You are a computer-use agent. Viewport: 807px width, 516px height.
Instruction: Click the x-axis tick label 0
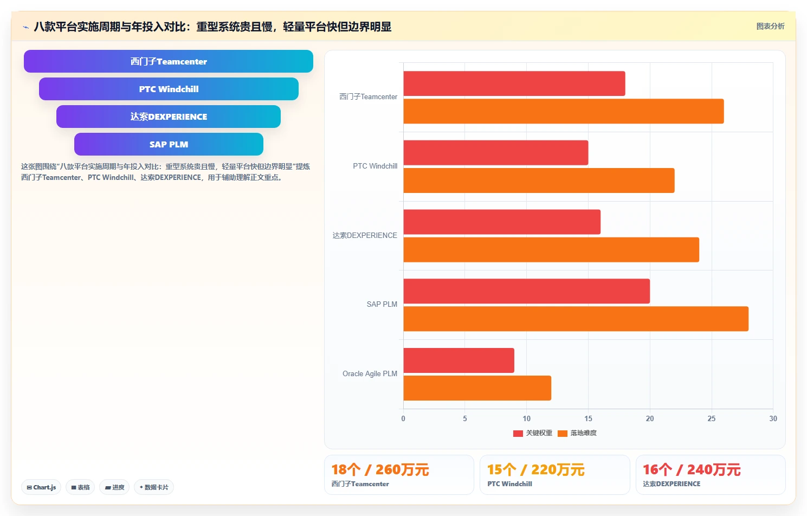403,419
